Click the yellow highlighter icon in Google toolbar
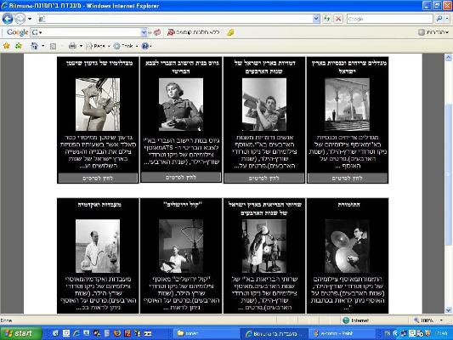Viewport: 453px width, 340px height. coord(230,32)
